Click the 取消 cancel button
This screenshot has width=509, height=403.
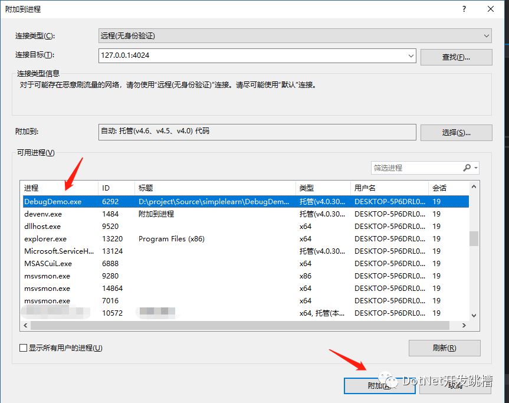(455, 386)
